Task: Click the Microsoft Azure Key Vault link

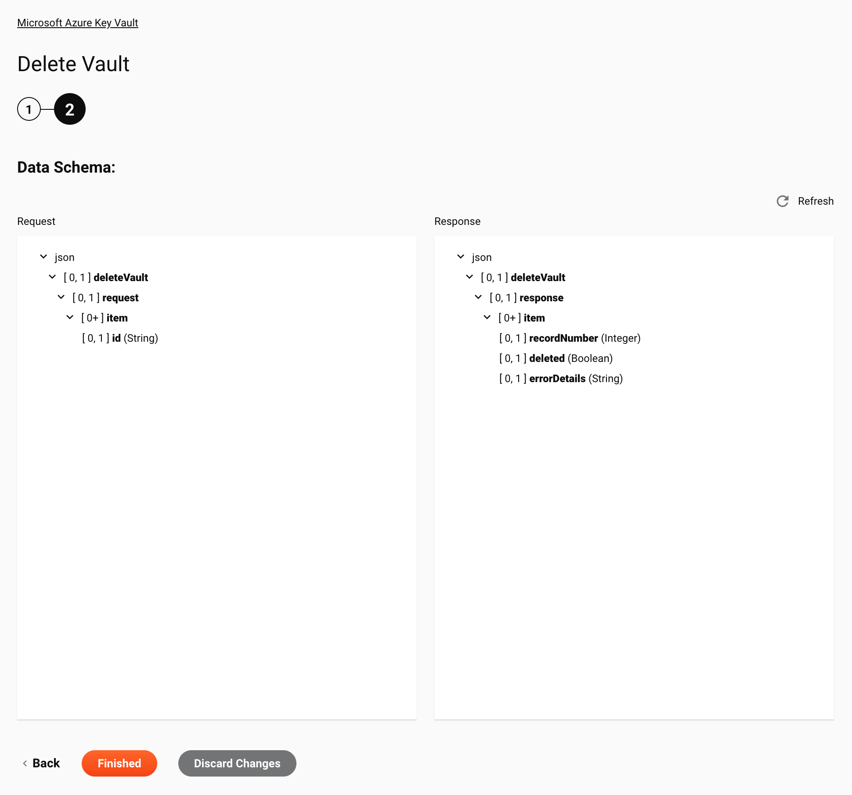Action: [78, 22]
